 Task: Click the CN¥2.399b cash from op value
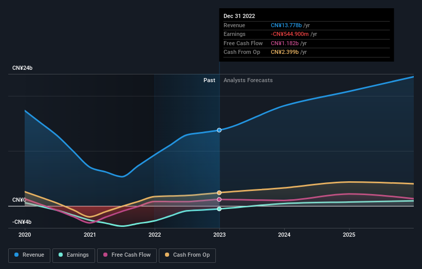(x=285, y=52)
